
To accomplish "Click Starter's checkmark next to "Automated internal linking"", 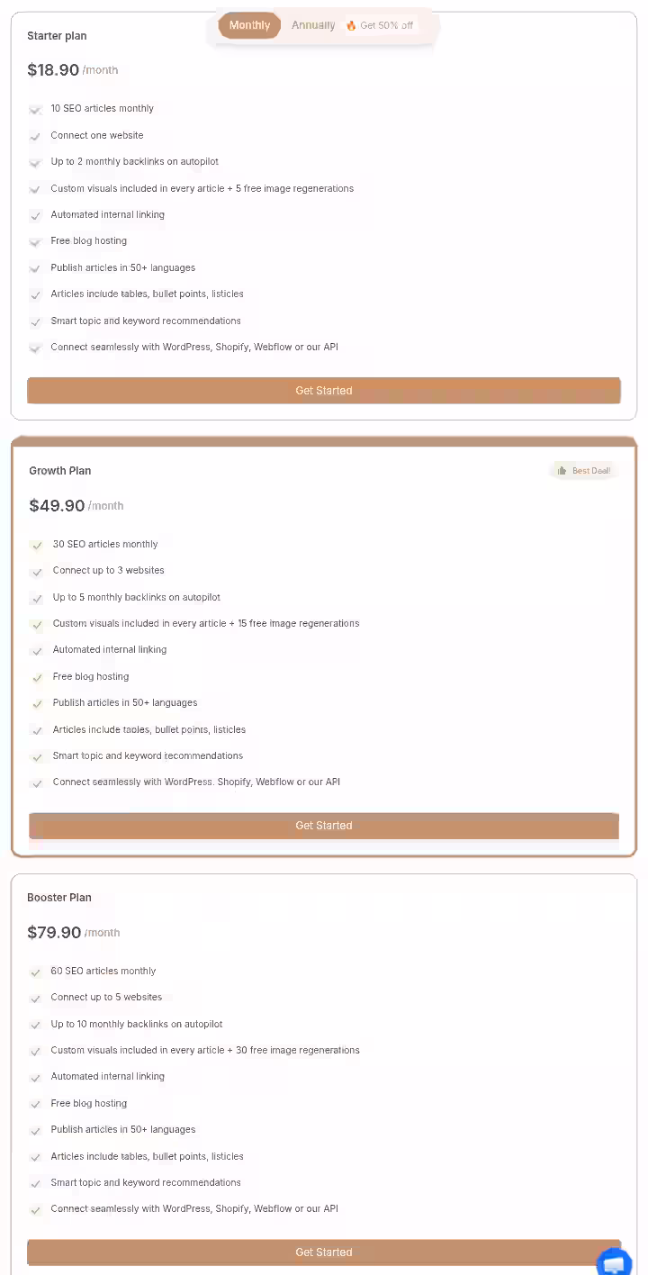I will pyautogui.click(x=35, y=215).
